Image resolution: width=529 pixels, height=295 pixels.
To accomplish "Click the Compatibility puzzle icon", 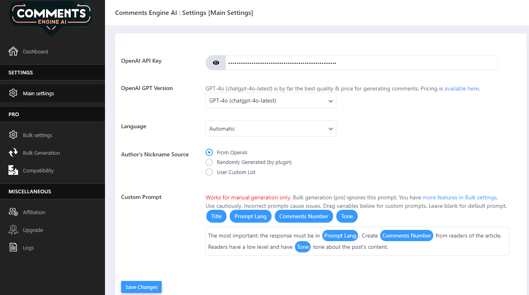I will [x=13, y=170].
